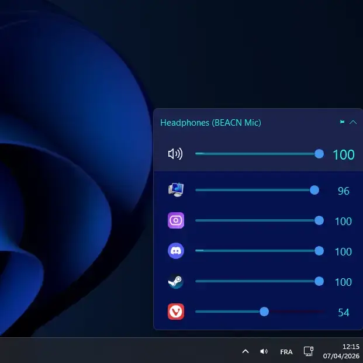
Task: Click the System Sounds app icon
Action: [176, 190]
